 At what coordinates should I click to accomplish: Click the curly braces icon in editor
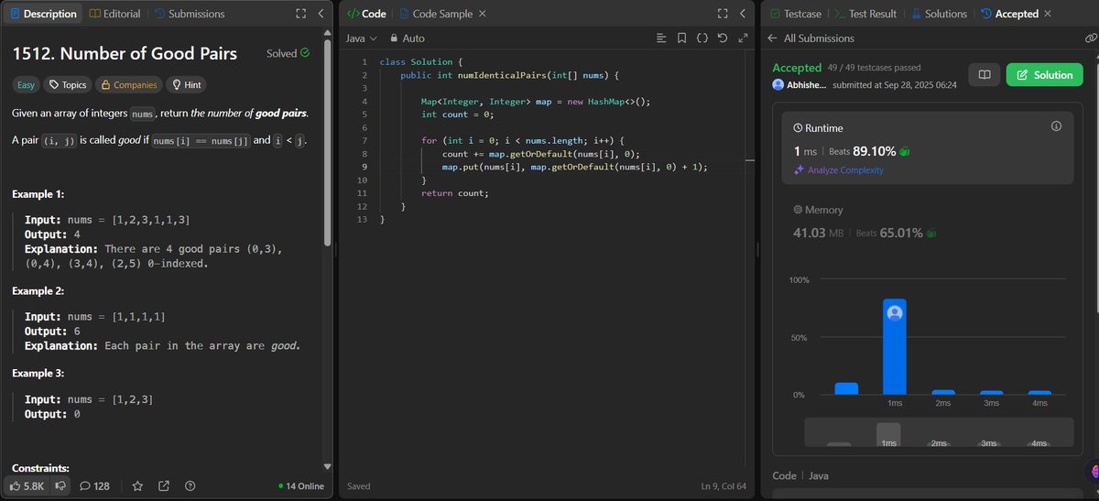[702, 38]
